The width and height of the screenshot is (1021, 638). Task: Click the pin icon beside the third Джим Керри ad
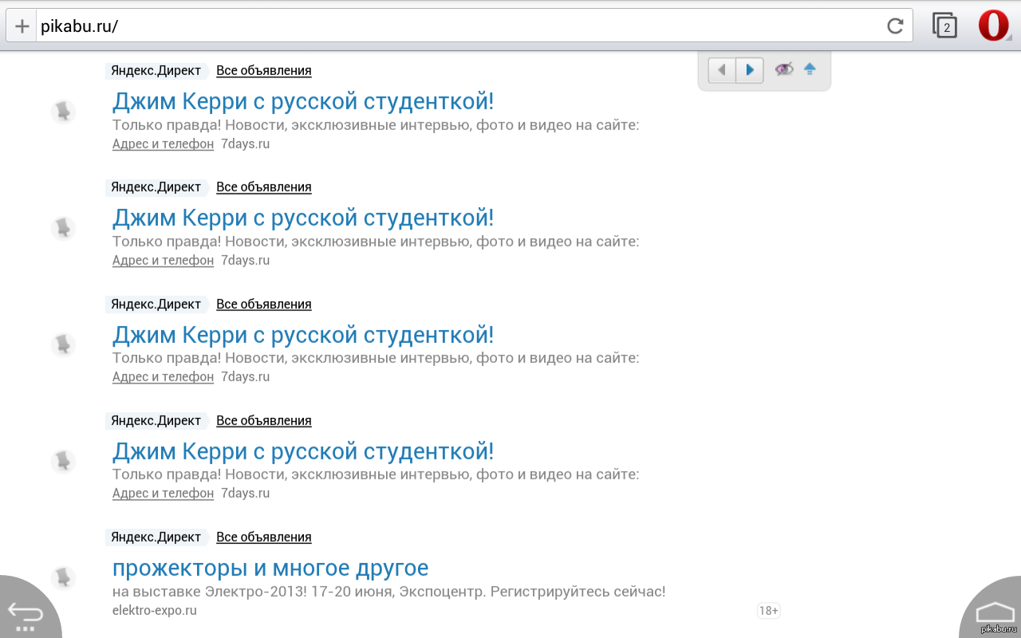(x=63, y=345)
